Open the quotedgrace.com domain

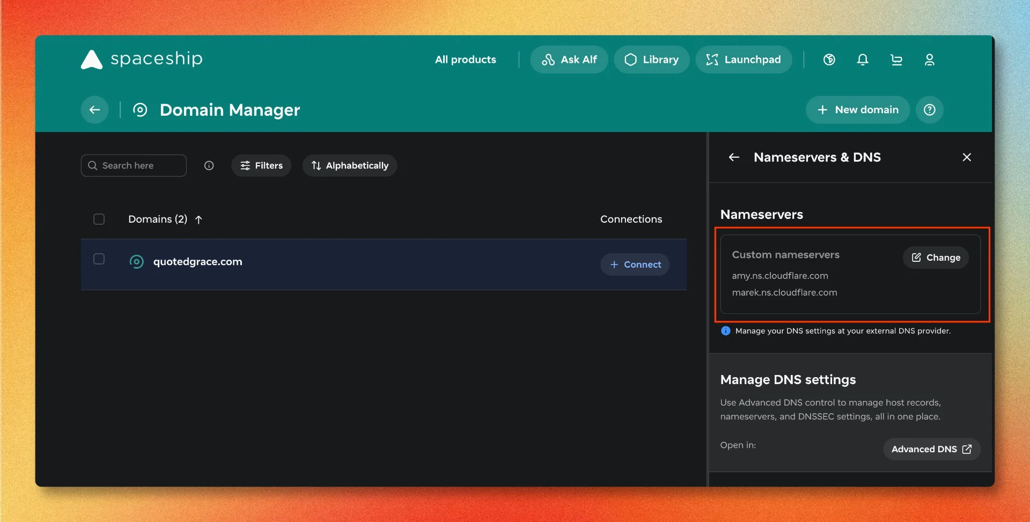click(x=198, y=262)
